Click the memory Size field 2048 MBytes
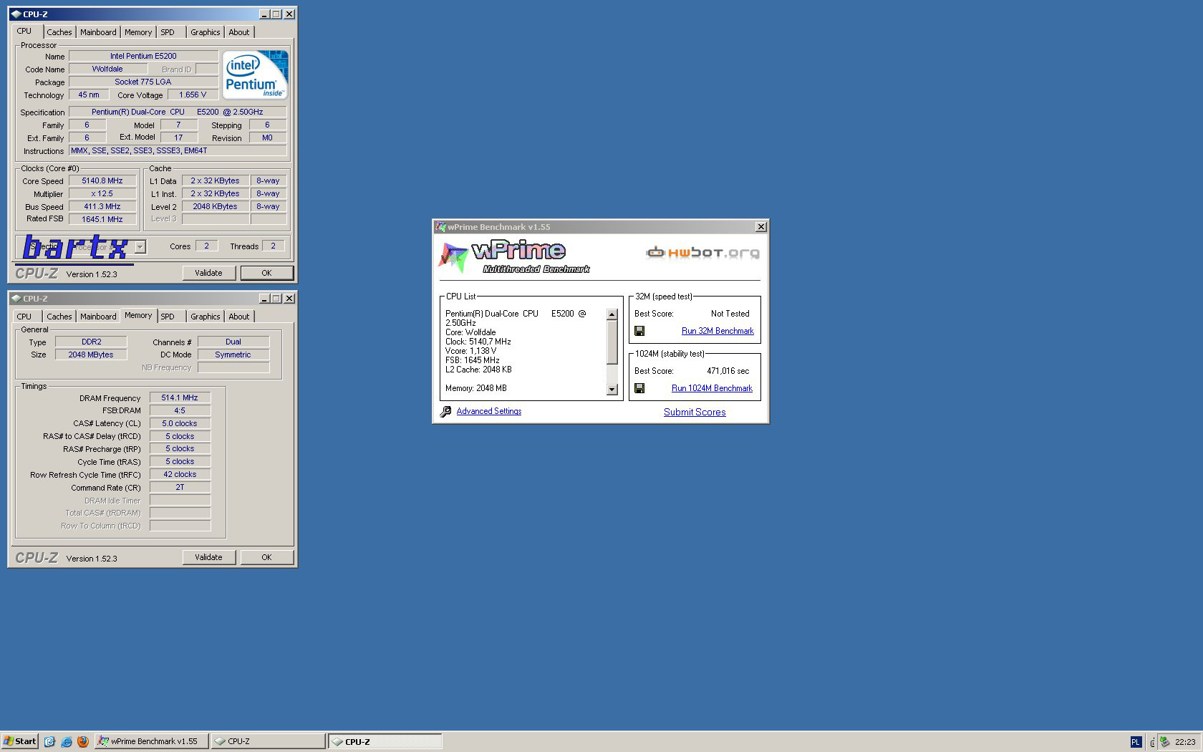Screen dimensions: 1203x752 91,355
